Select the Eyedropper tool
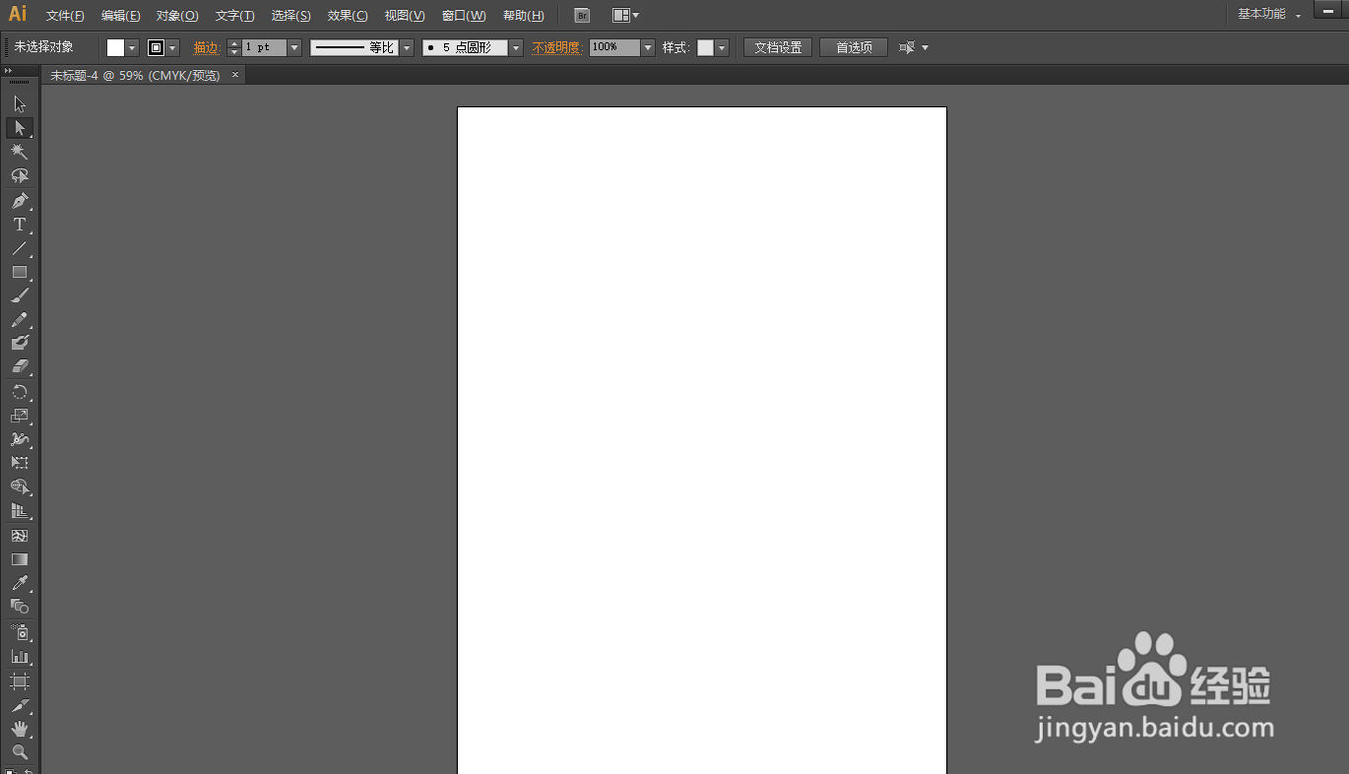Image resolution: width=1349 pixels, height=774 pixels. [20, 583]
